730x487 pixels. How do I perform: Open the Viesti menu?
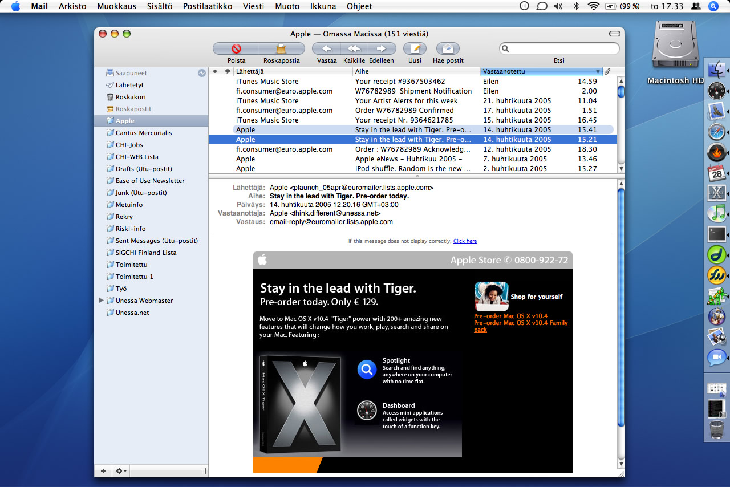tap(253, 6)
